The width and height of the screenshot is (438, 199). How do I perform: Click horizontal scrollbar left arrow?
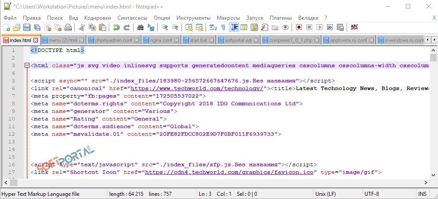point(6,183)
